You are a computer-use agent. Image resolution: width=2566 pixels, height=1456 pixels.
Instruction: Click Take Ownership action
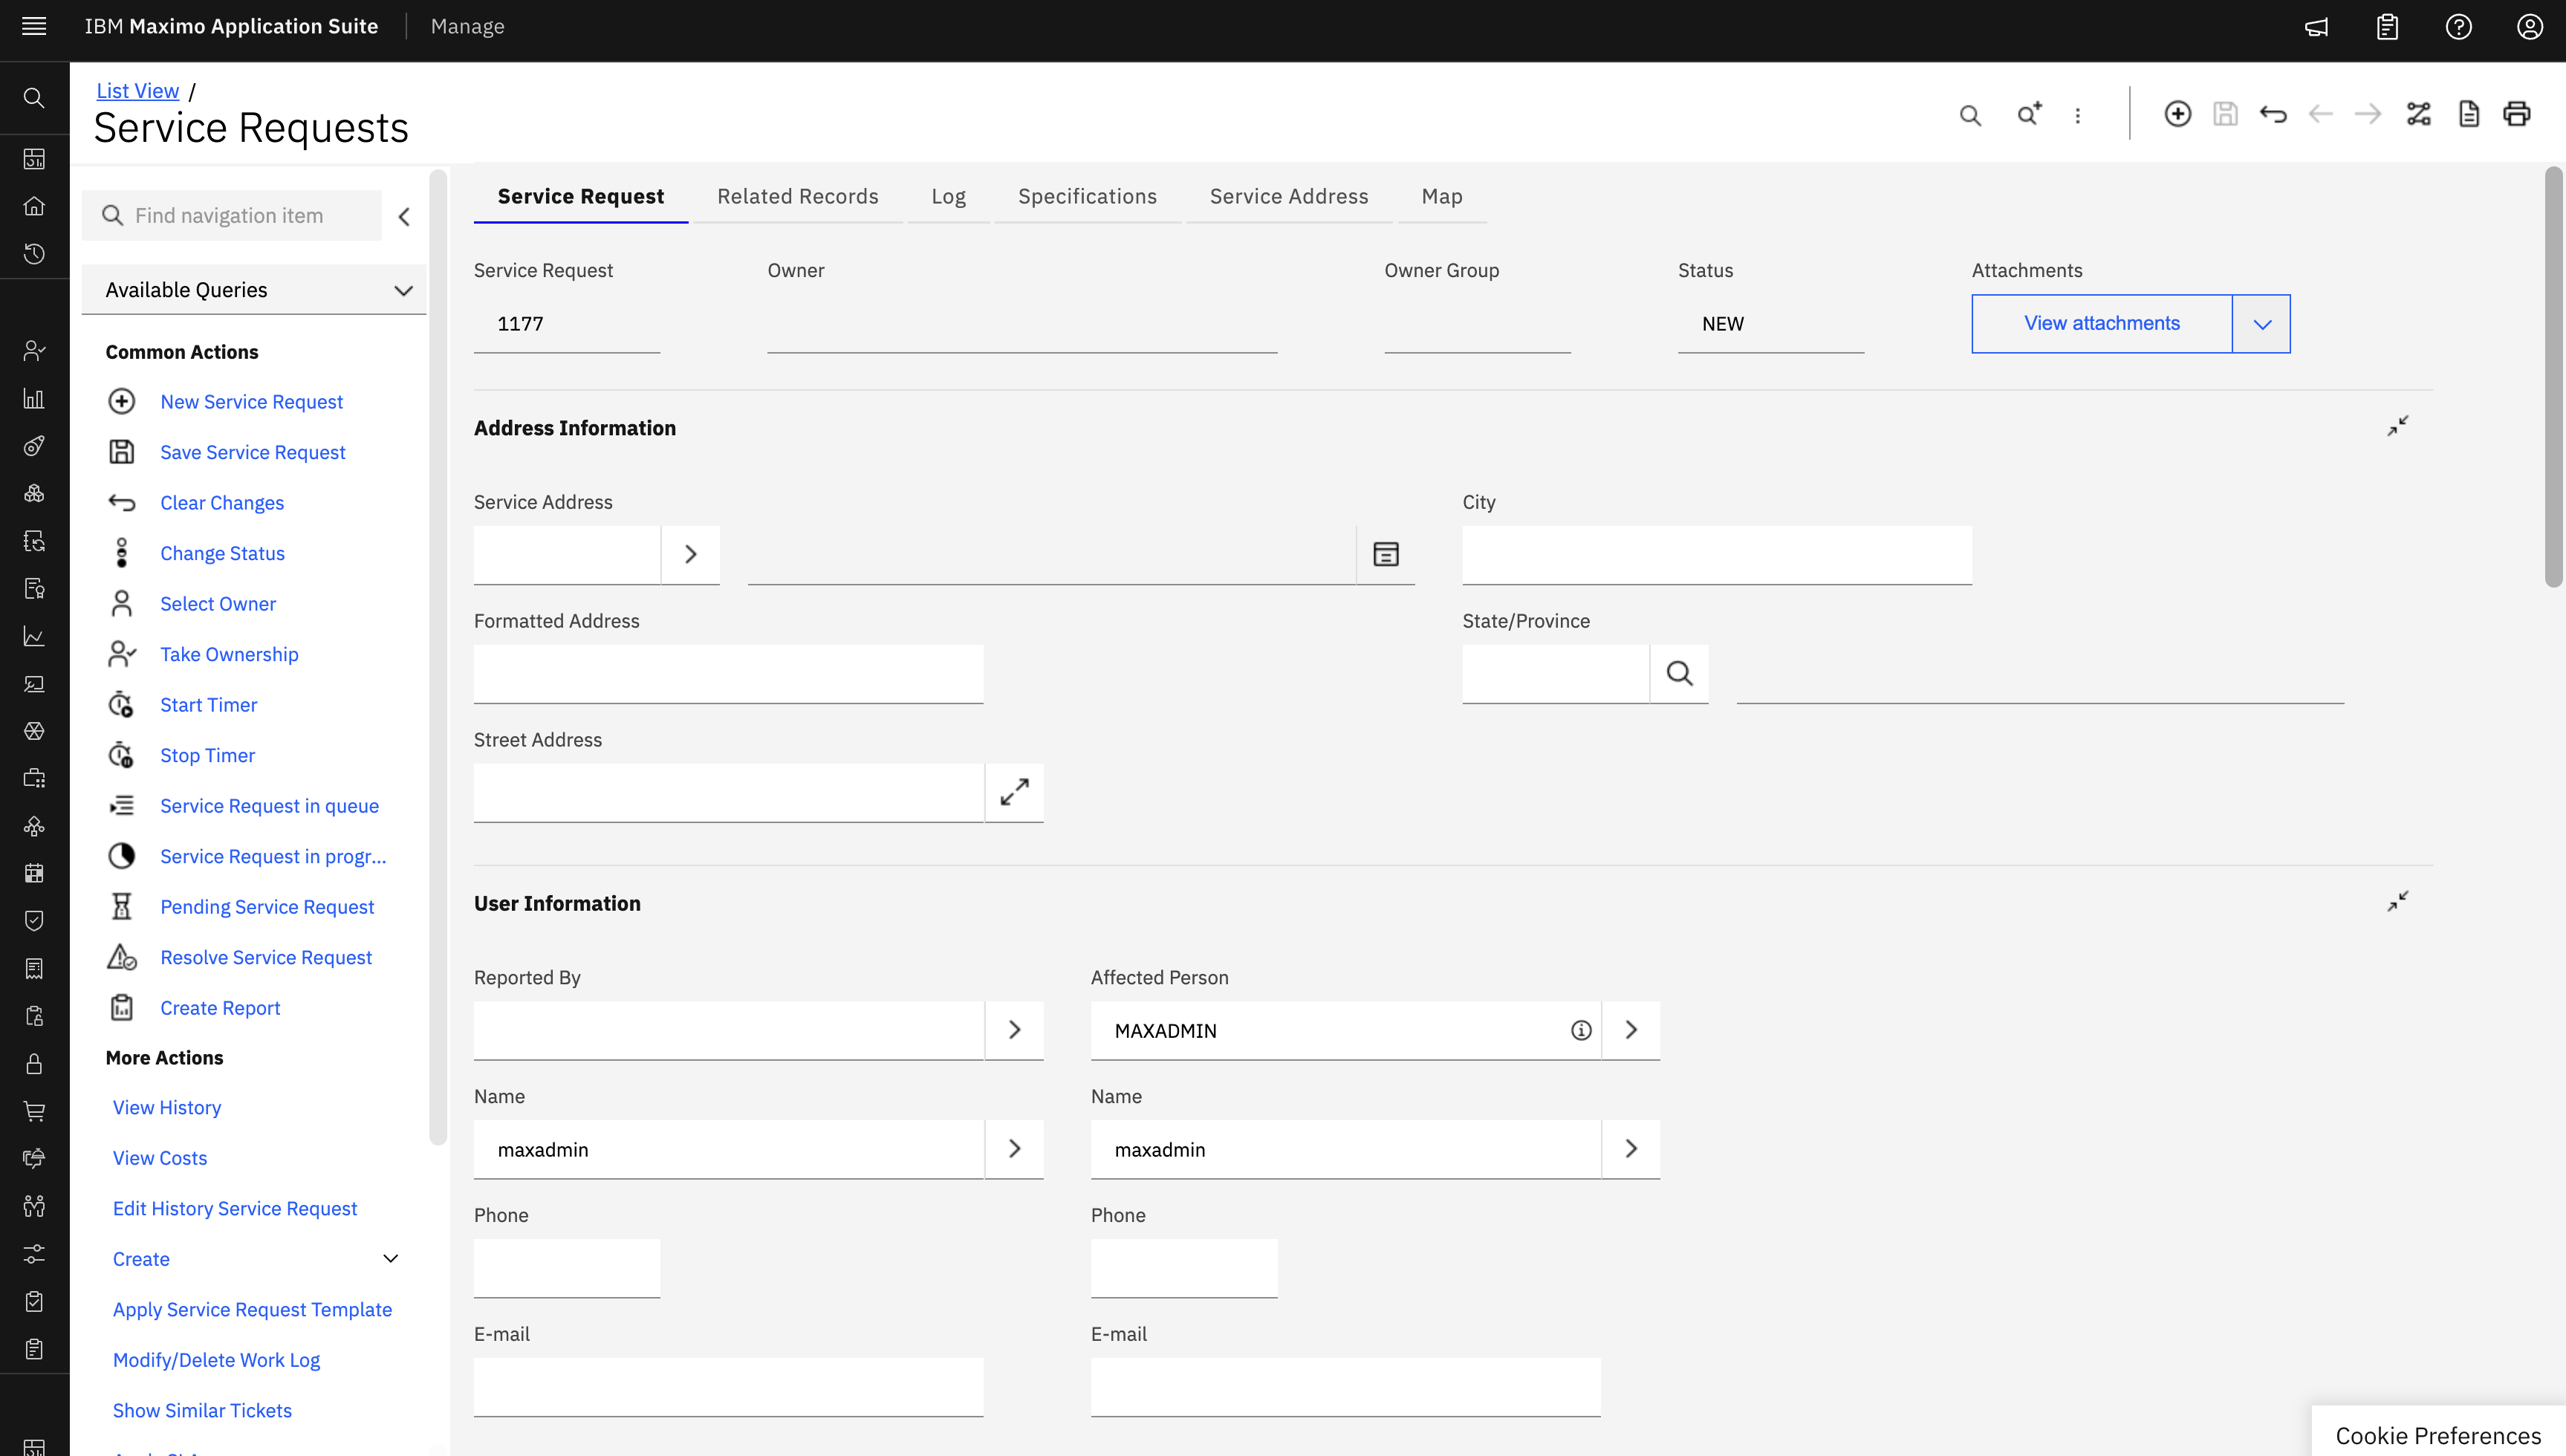point(230,654)
